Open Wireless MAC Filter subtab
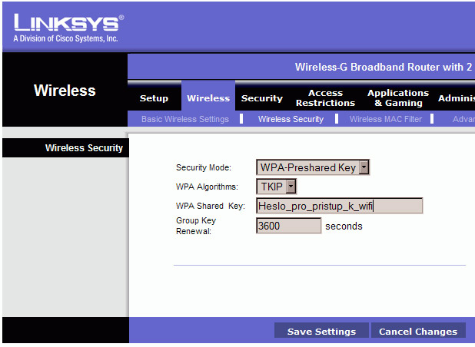The image size is (475, 347). 386,119
